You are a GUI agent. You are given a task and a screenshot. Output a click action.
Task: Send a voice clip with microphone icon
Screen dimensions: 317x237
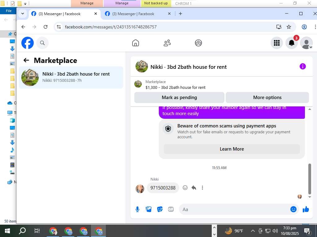[x=137, y=210]
